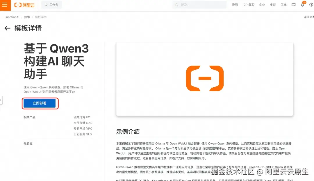
Task: Click the 立即部署 deploy button
Action: tap(40, 103)
